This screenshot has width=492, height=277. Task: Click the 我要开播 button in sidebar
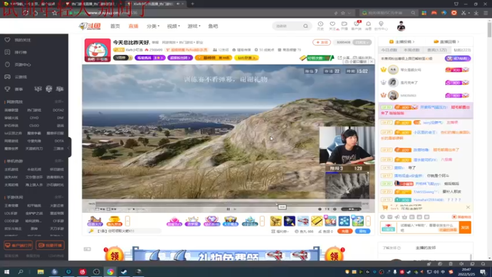tap(50, 245)
